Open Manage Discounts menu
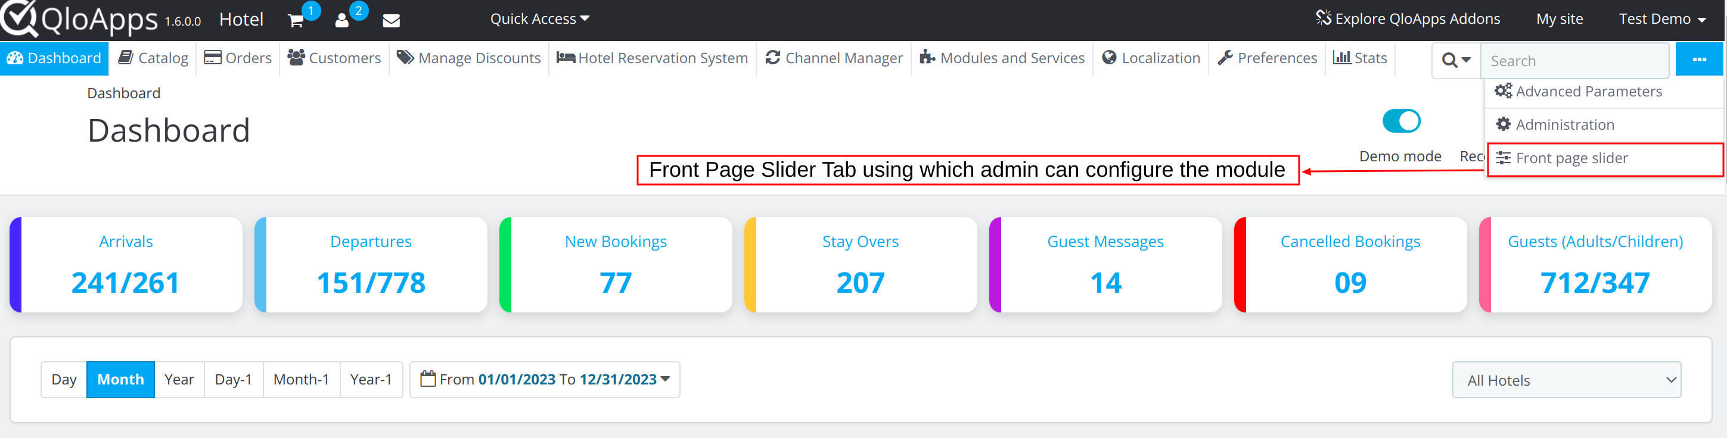Image resolution: width=1727 pixels, height=438 pixels. click(468, 58)
